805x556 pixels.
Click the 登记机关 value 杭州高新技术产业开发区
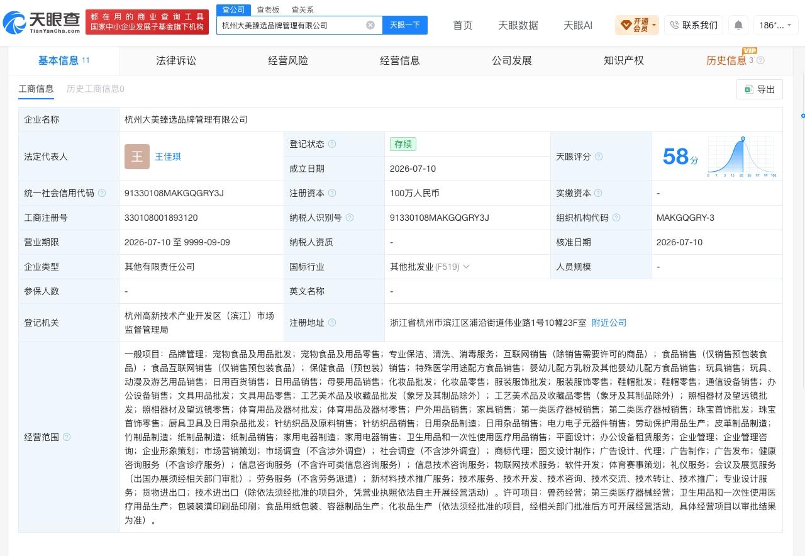[199, 323]
